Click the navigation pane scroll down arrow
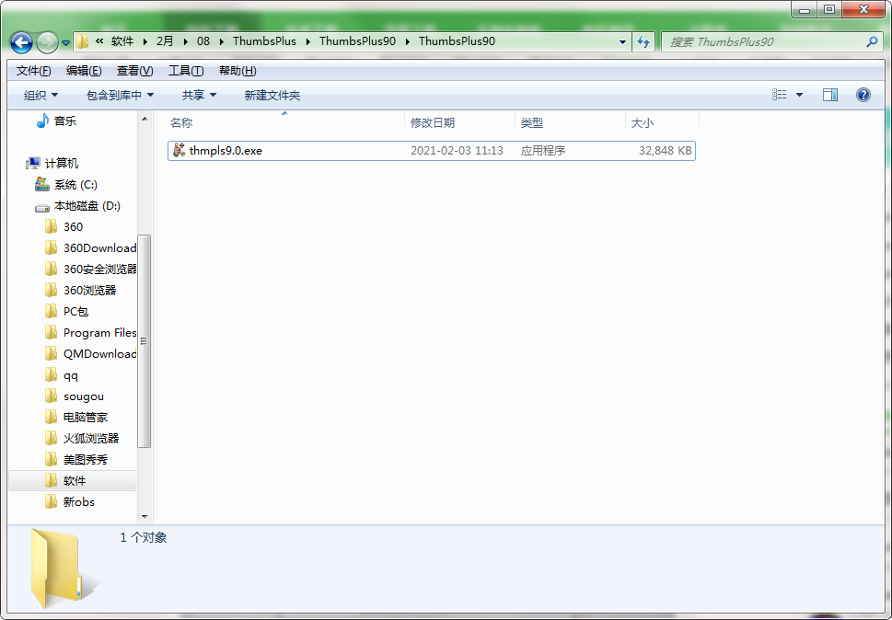Screen dimensions: 892x620 145,517
